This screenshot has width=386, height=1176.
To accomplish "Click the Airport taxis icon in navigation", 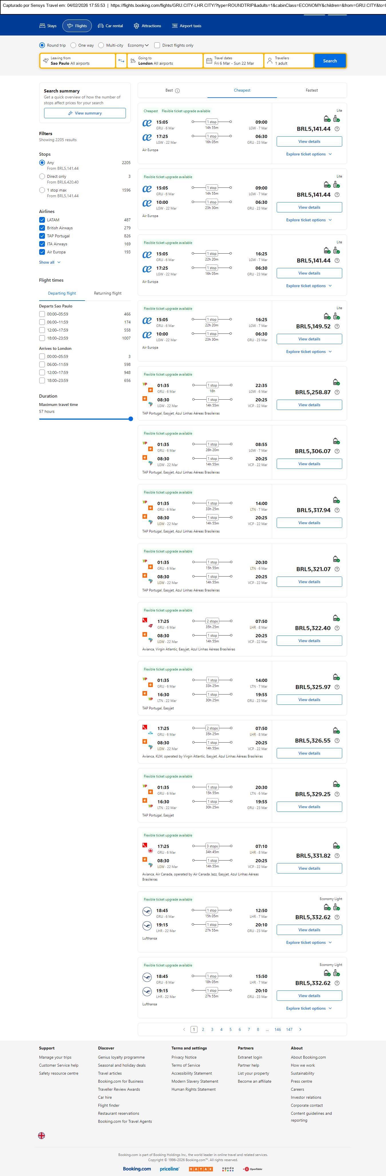I will [x=175, y=26].
